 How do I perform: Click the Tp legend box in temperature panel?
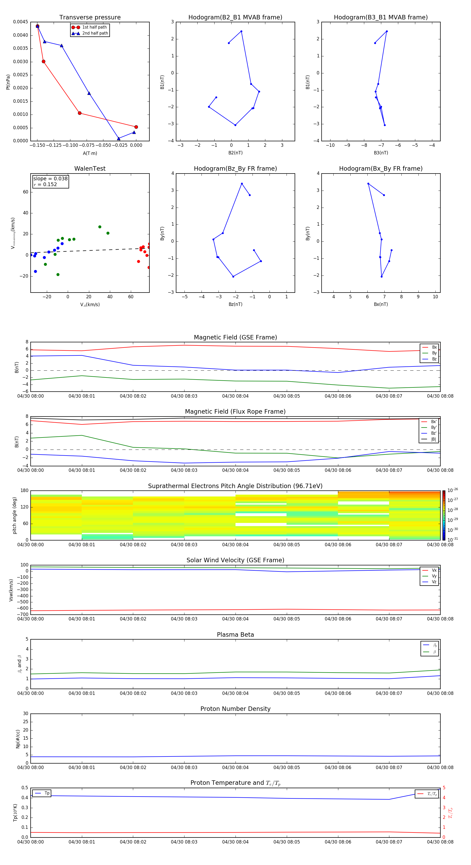(42, 793)
